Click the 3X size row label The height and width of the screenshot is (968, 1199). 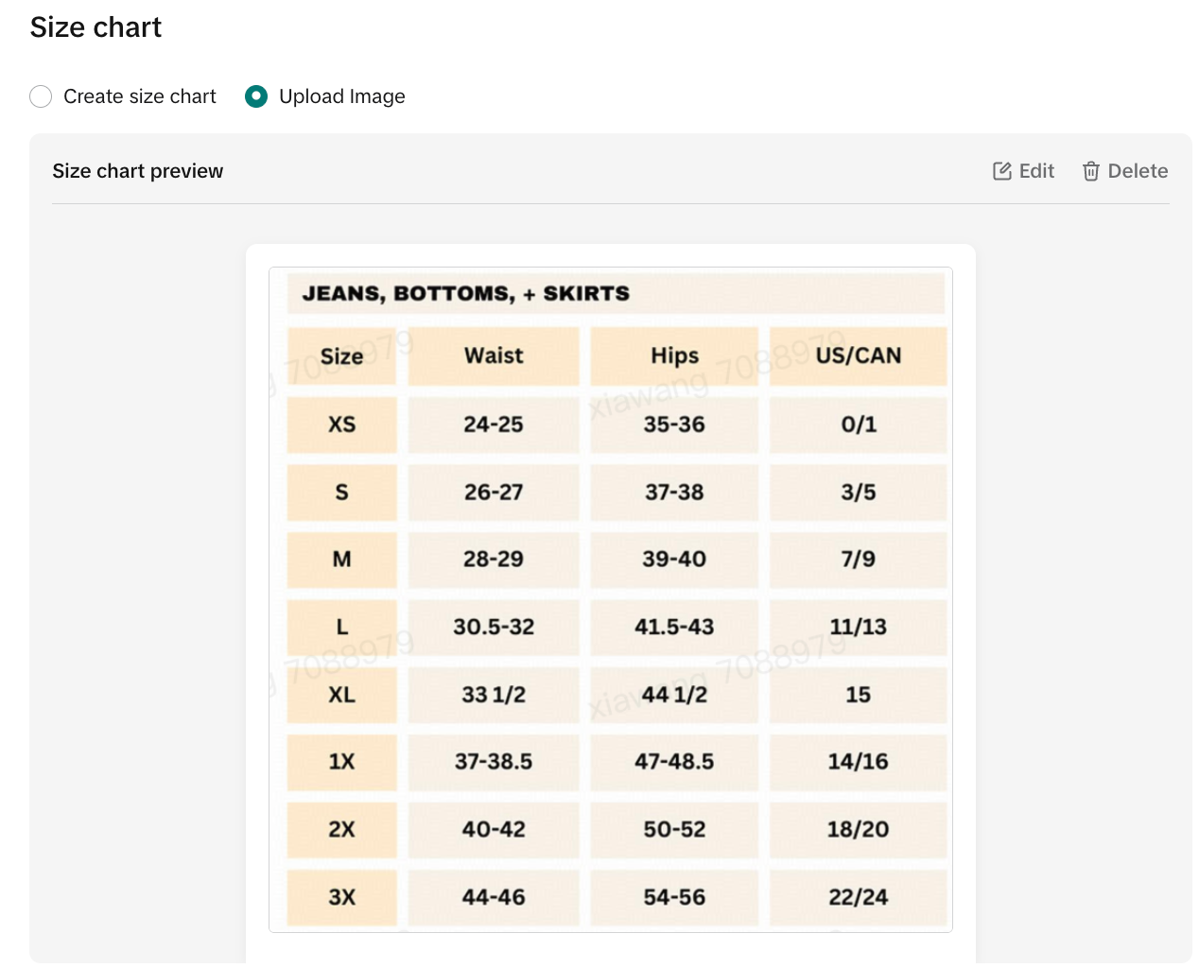[341, 897]
